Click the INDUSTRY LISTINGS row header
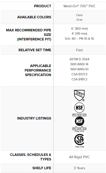Image resolution: width=106 pixels, height=173 pixels. [34, 118]
